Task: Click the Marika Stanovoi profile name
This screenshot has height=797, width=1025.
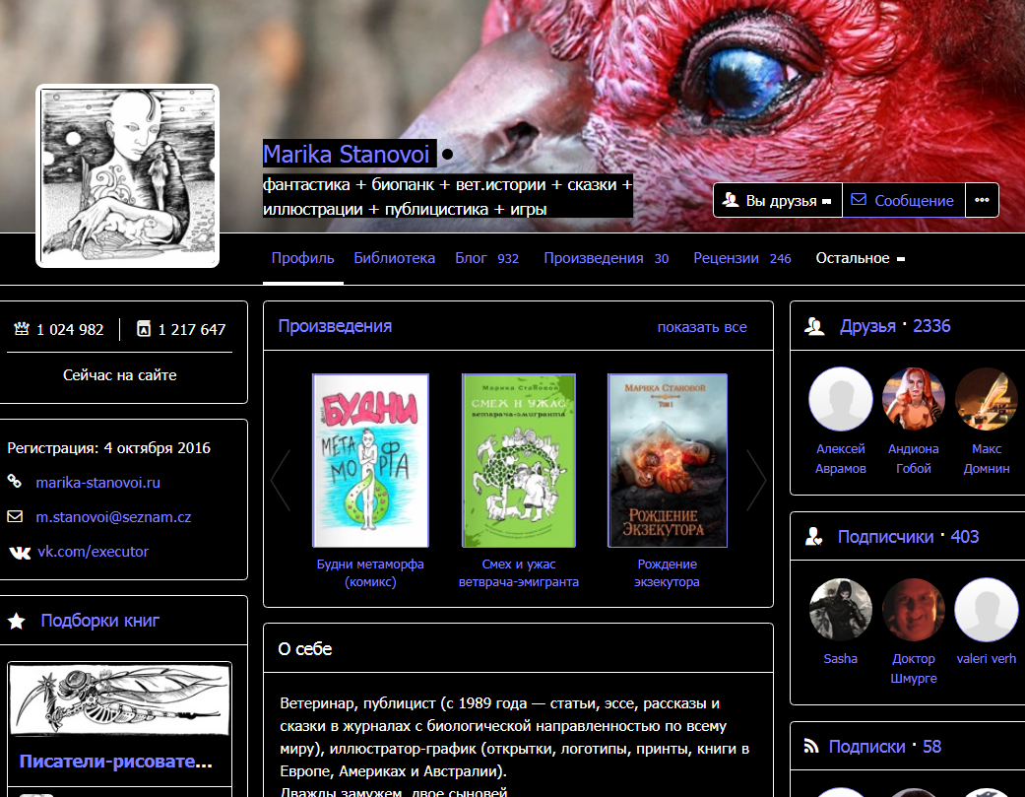Action: (x=346, y=155)
